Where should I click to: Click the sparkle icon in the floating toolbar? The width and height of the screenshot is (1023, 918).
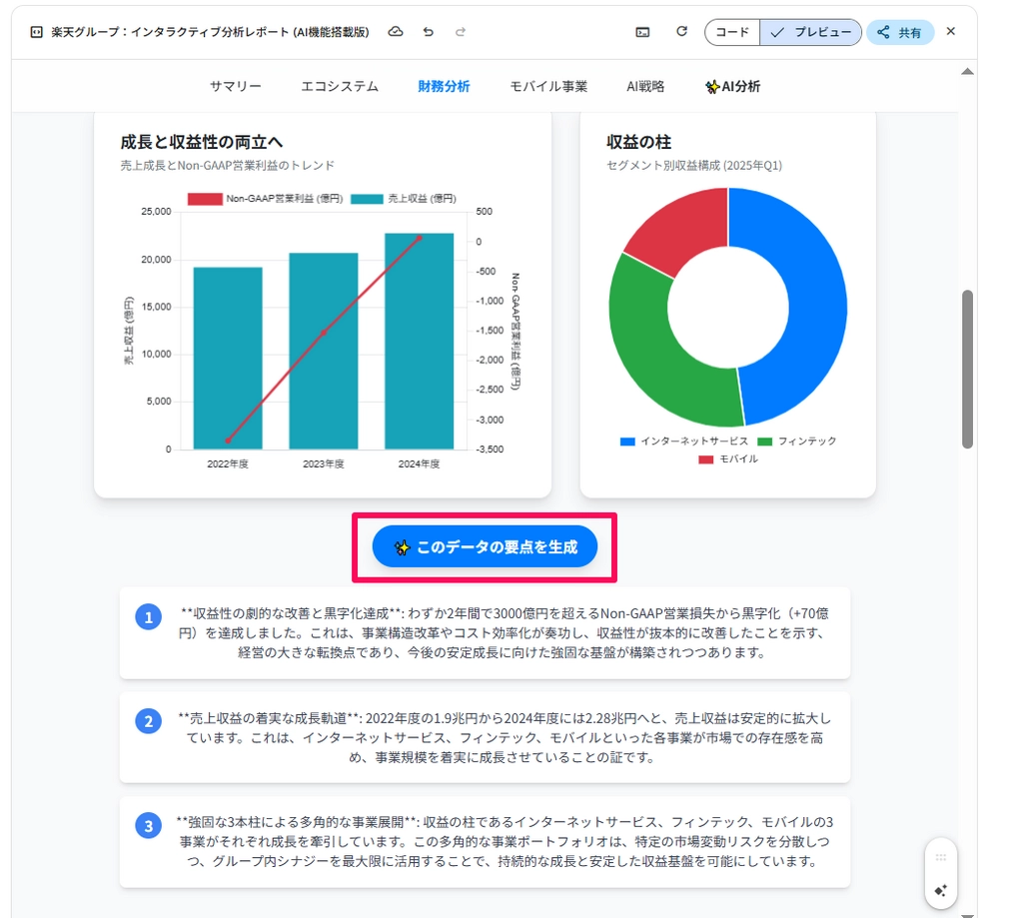click(x=941, y=891)
